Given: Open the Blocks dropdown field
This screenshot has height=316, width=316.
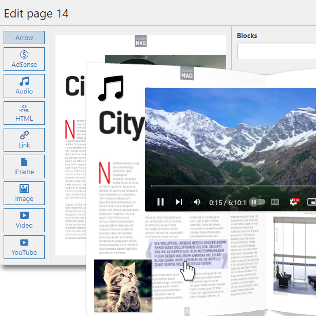Looking at the screenshot, I should (x=276, y=52).
